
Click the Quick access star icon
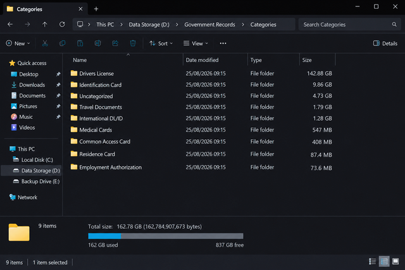[x=12, y=63]
